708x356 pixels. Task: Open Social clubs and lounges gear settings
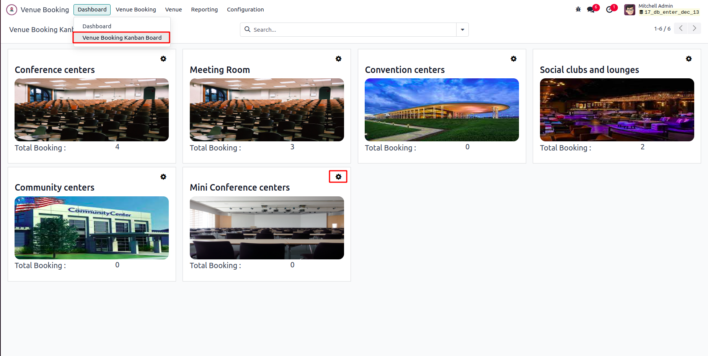[x=689, y=59]
